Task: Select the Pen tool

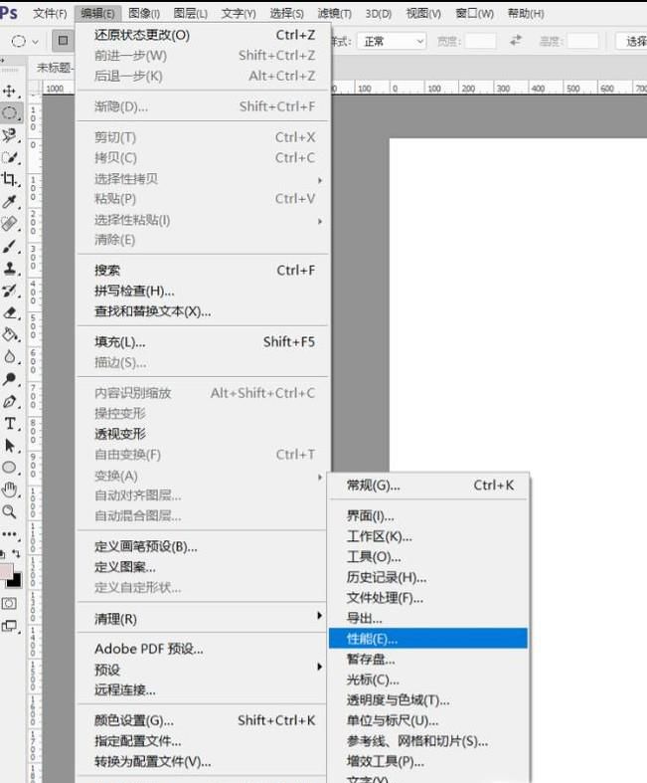Action: click(10, 402)
